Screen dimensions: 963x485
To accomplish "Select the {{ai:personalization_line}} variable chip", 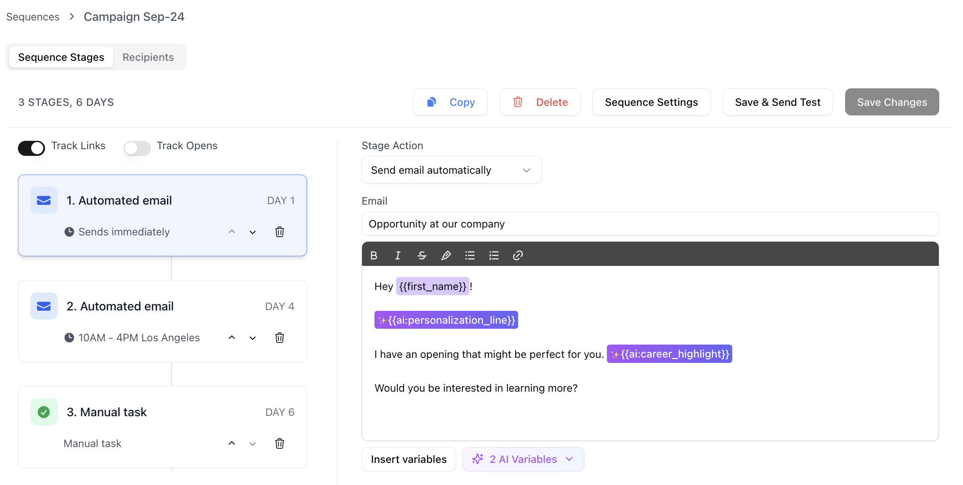I will pos(446,320).
